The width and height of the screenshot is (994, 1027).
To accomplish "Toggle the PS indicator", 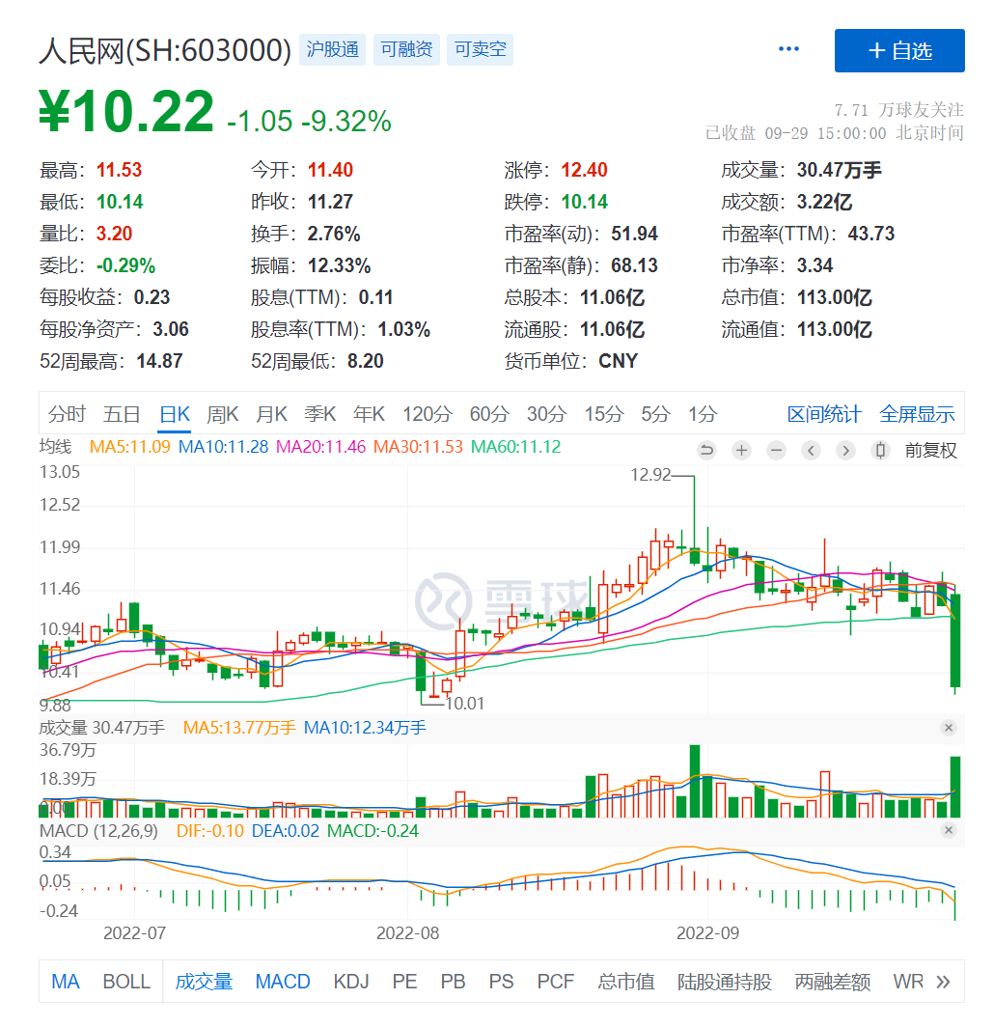I will [501, 981].
